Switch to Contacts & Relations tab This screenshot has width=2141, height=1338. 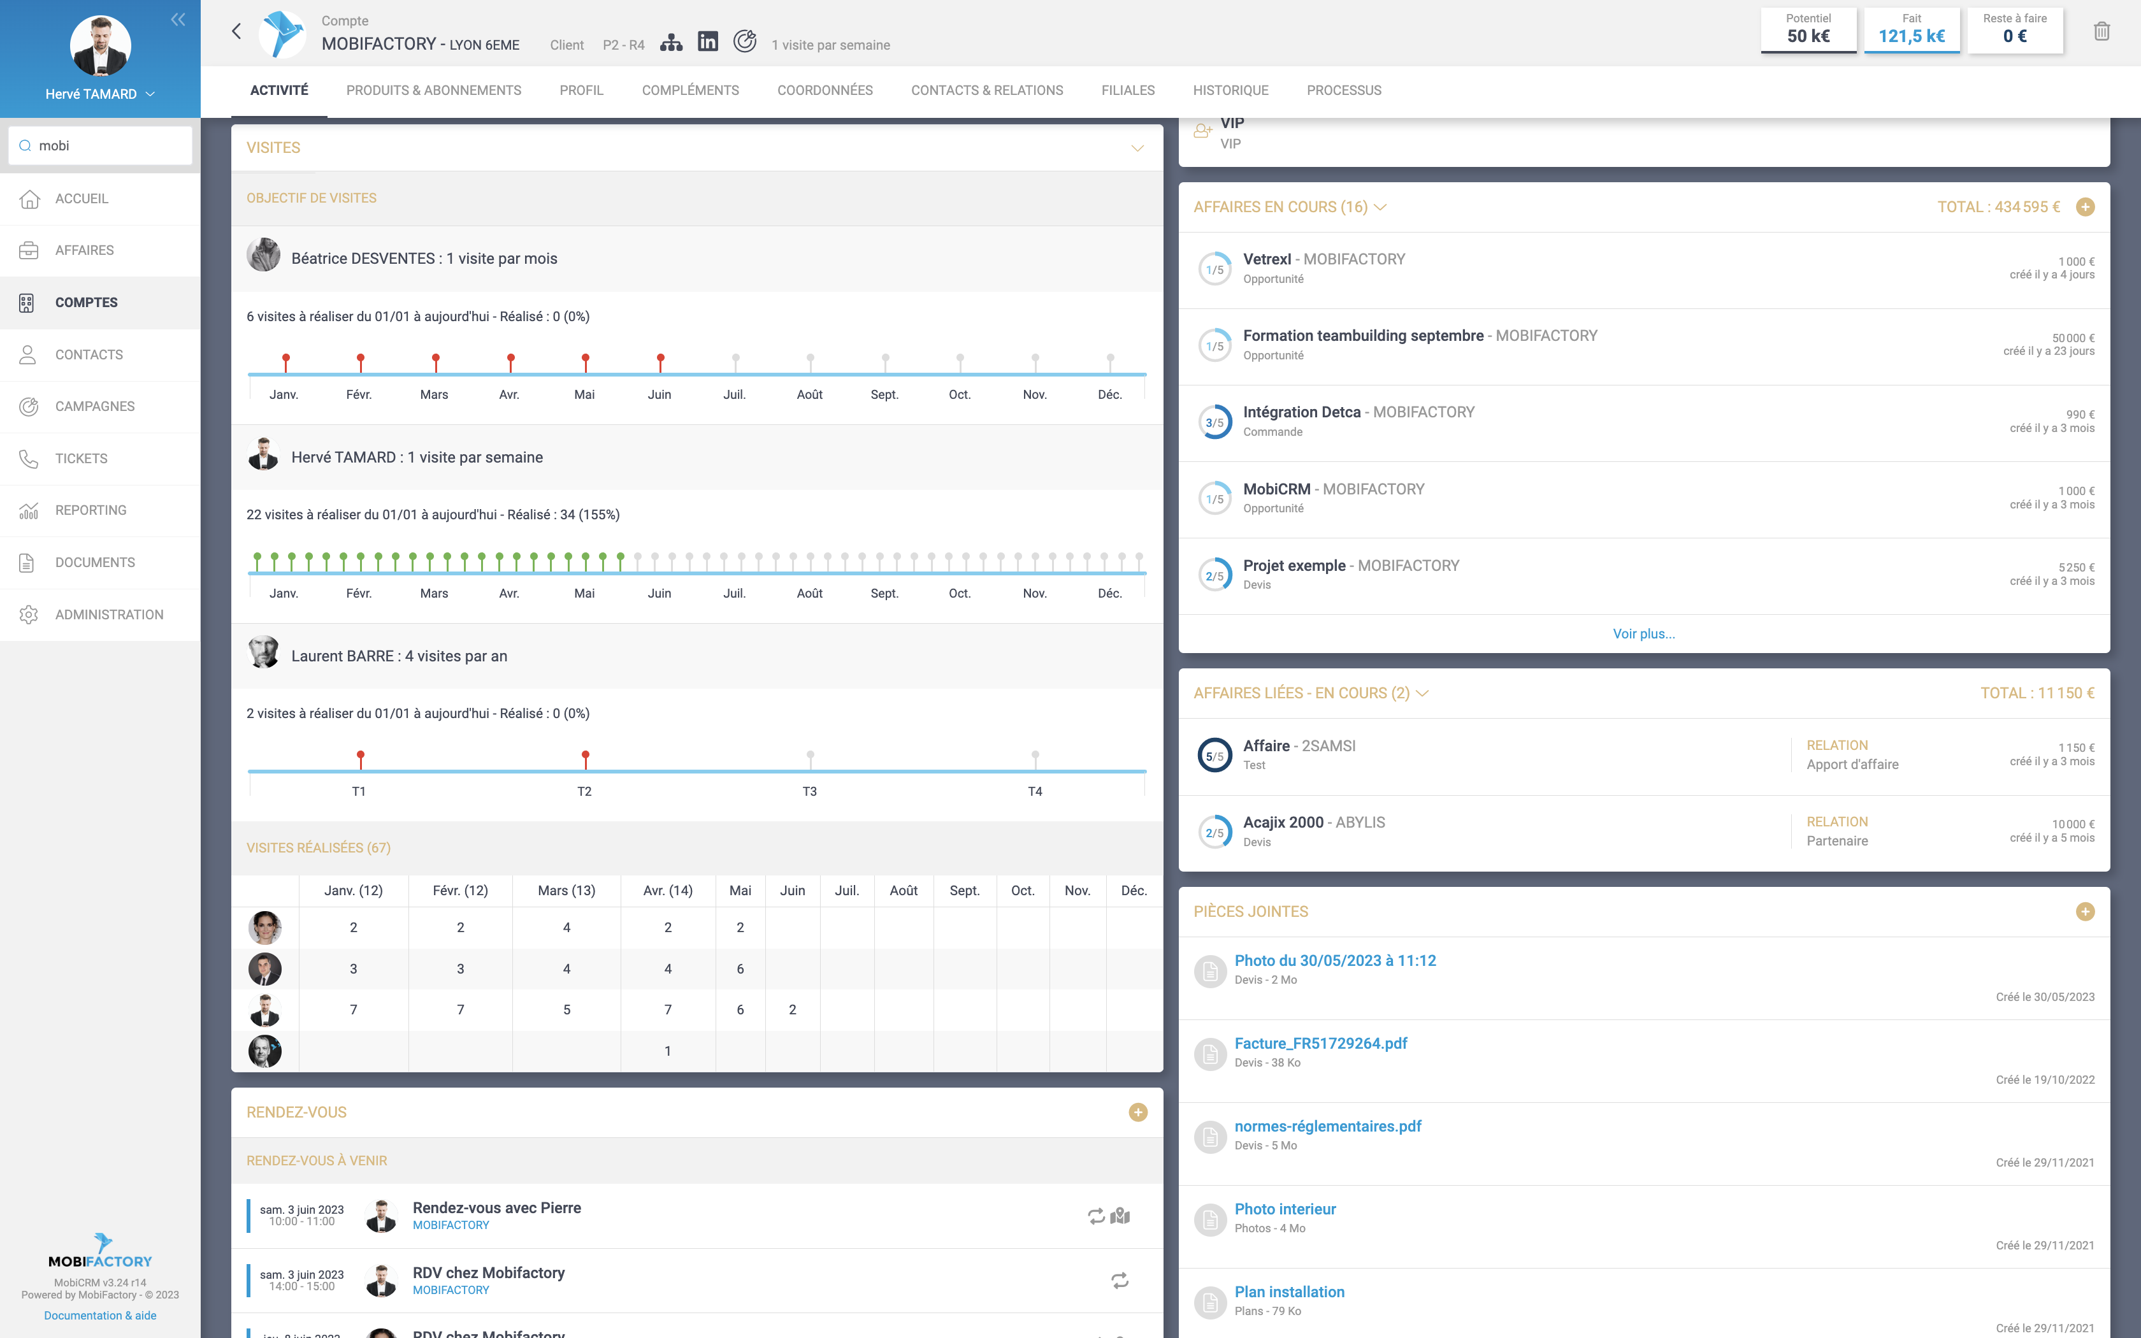[987, 90]
